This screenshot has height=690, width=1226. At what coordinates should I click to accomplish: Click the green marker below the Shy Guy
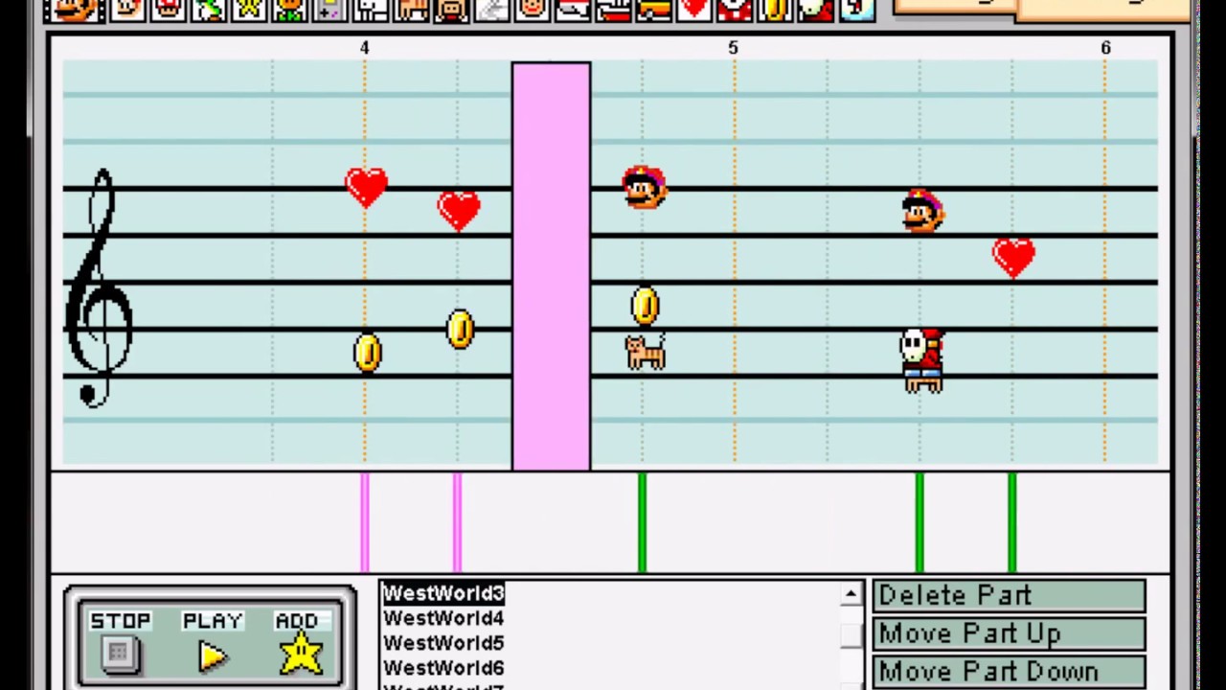coord(919,522)
